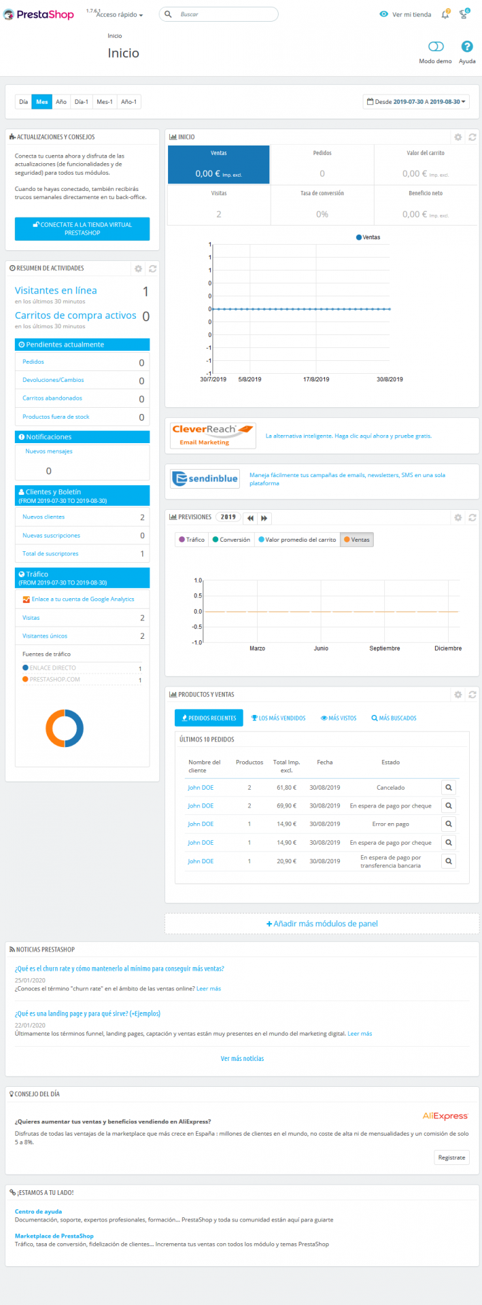Image resolution: width=482 pixels, height=1305 pixels.
Task: Go to next year in Previsiones
Action: pos(265,518)
